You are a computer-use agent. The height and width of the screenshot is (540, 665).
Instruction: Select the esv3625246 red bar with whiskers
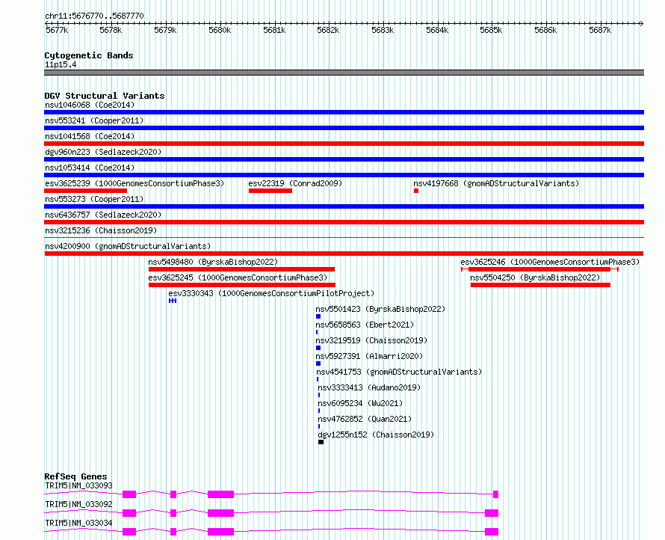539,269
